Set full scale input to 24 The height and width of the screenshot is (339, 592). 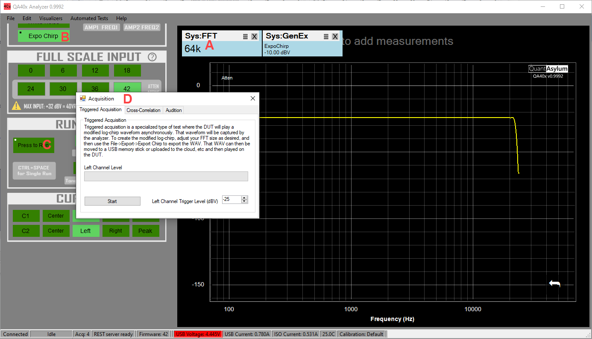[31, 89]
